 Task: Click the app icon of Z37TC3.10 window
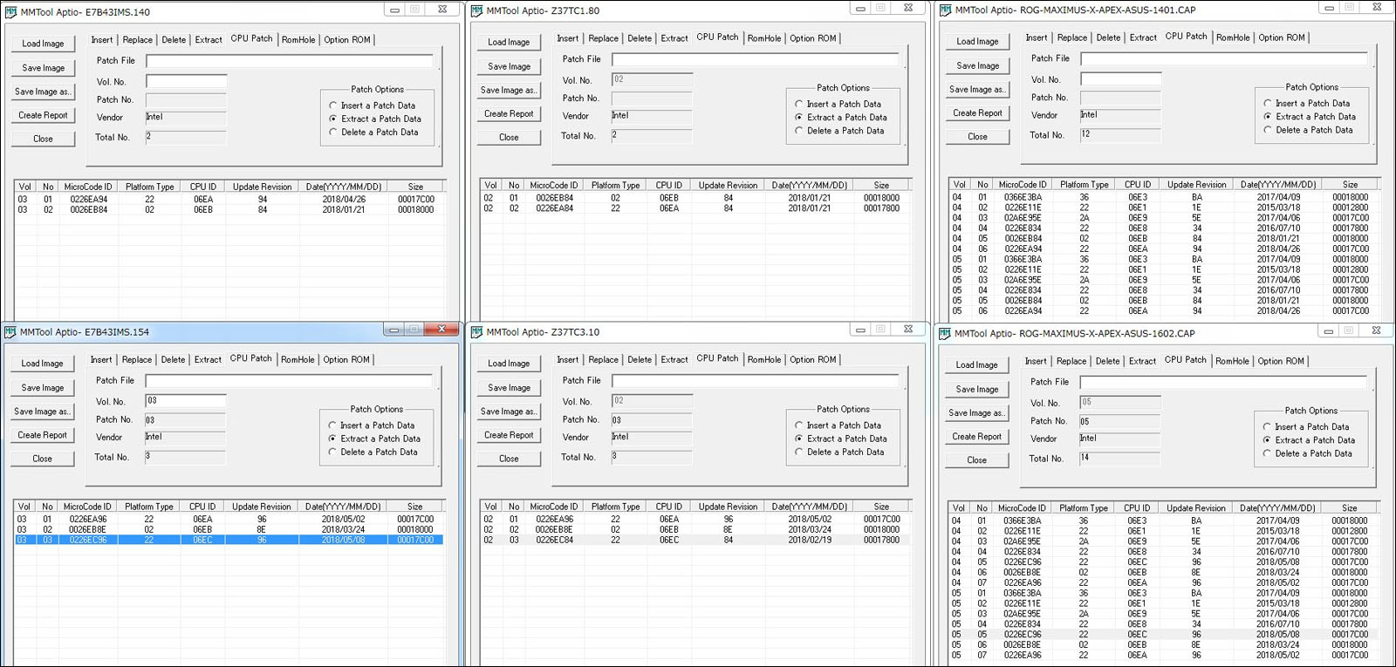pyautogui.click(x=476, y=332)
